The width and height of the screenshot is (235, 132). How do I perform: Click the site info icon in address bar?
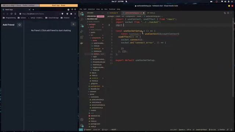coord(20,14)
